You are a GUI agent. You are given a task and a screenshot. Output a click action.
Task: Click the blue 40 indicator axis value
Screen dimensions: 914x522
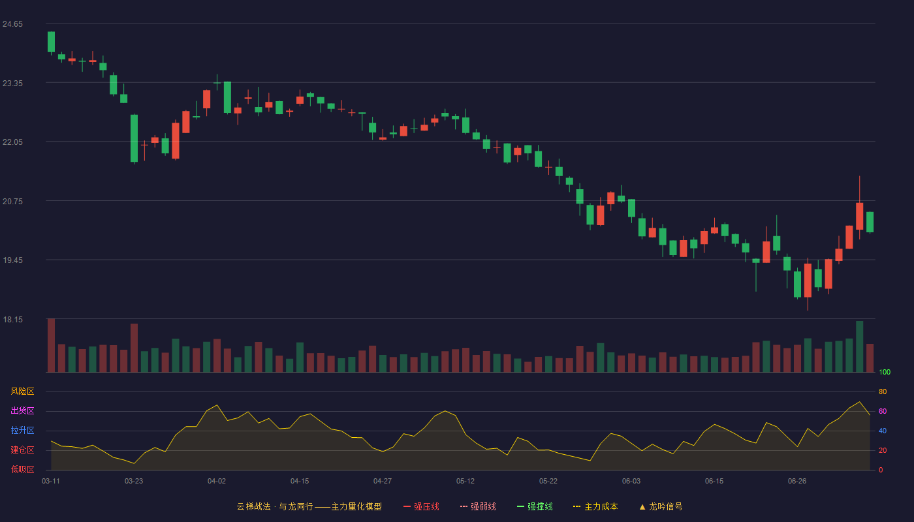[883, 431]
